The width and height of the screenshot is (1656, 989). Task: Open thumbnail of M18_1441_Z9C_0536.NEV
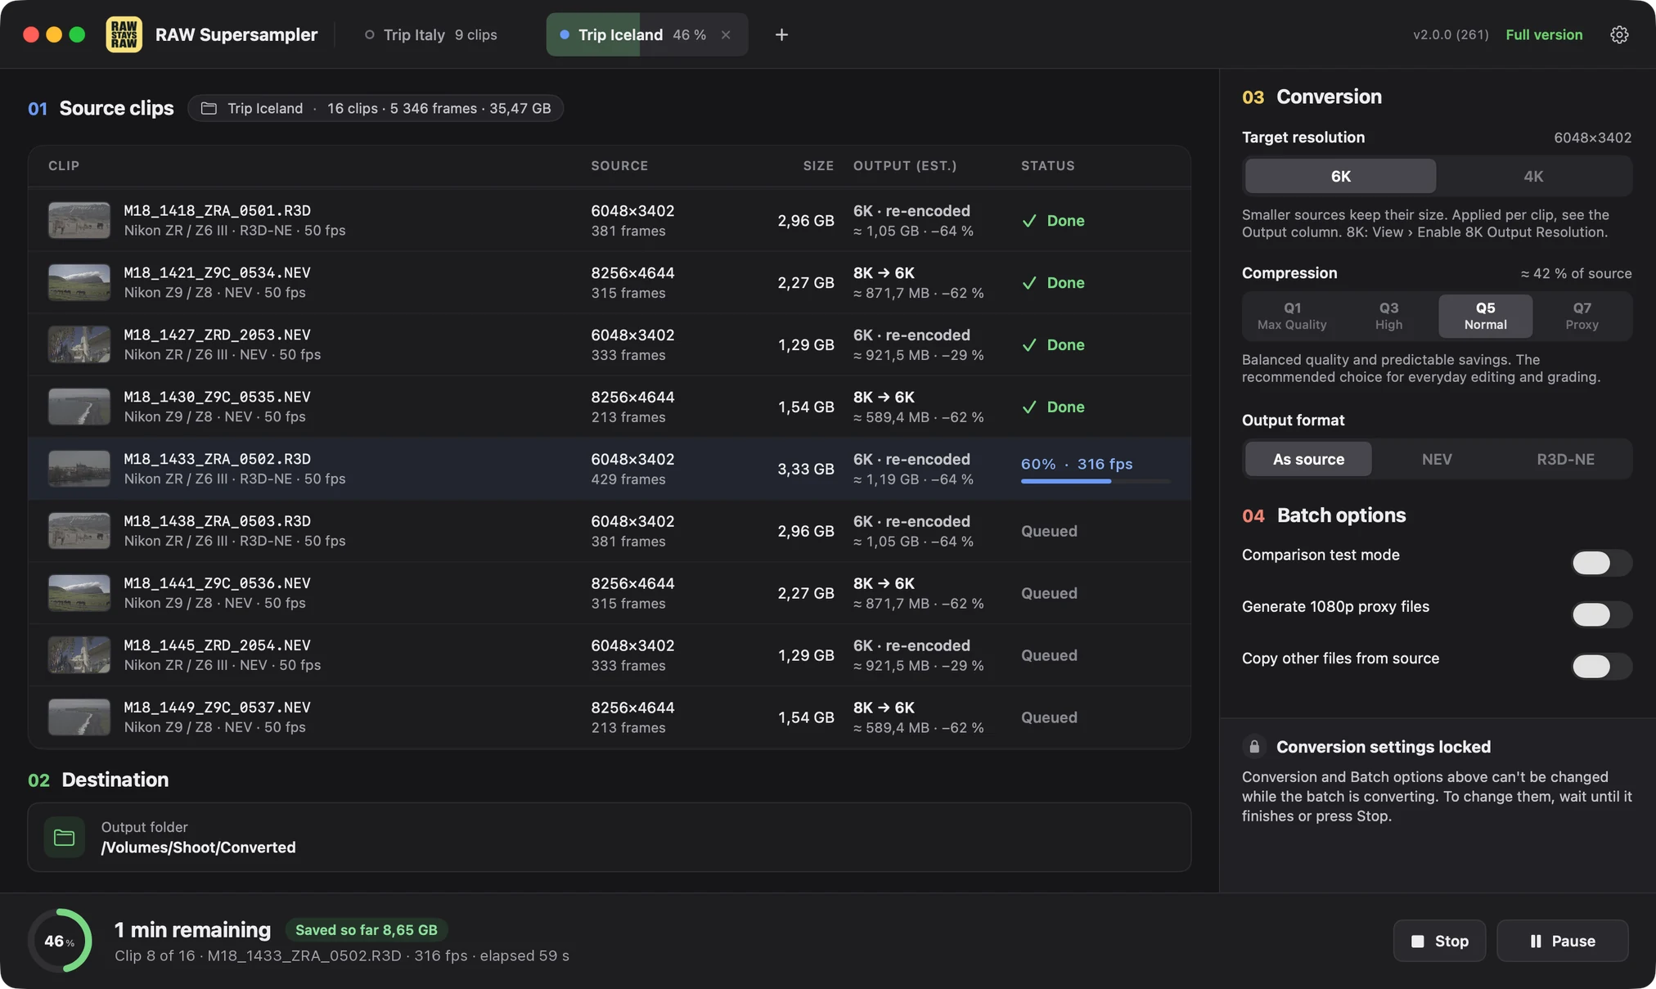[79, 593]
